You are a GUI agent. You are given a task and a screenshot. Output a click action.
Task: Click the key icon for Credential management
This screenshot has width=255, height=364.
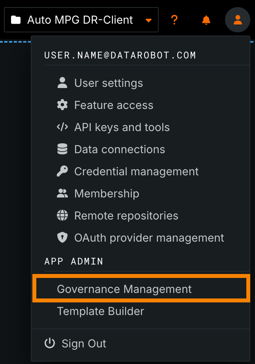click(x=62, y=171)
